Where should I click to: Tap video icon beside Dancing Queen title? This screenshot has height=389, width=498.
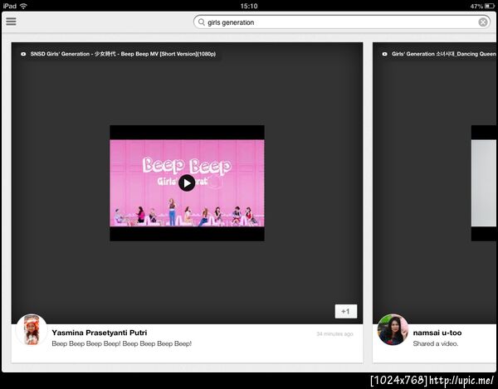tap(384, 54)
